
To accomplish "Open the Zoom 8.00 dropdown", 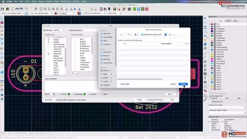I will (114, 14).
